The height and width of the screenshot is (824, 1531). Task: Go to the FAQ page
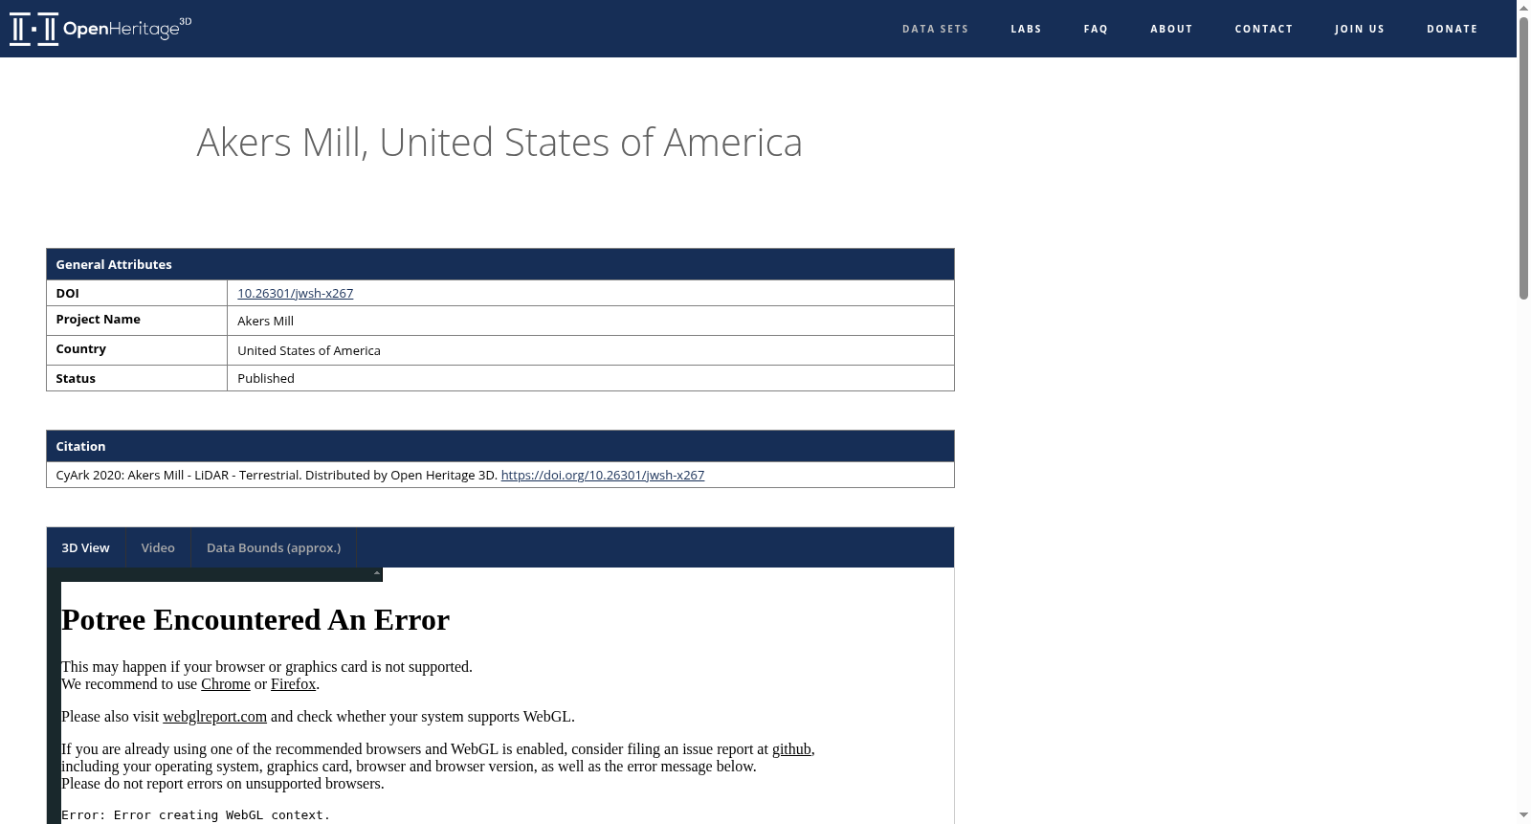pos(1096,29)
